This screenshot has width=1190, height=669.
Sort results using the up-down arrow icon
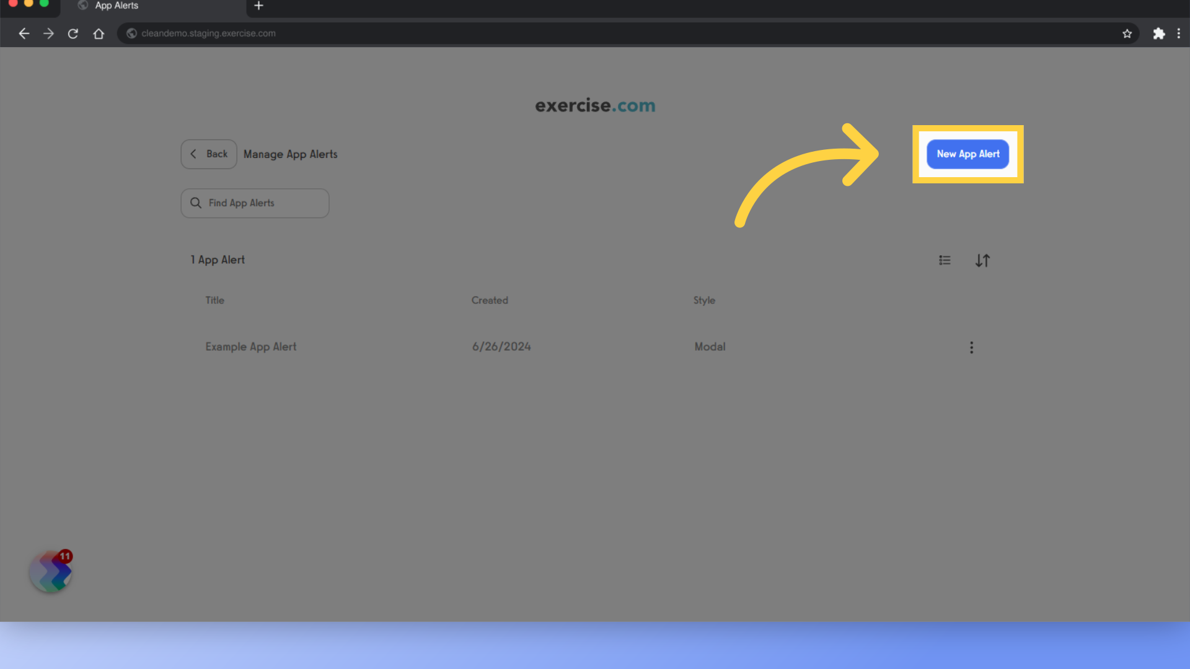[x=982, y=260]
